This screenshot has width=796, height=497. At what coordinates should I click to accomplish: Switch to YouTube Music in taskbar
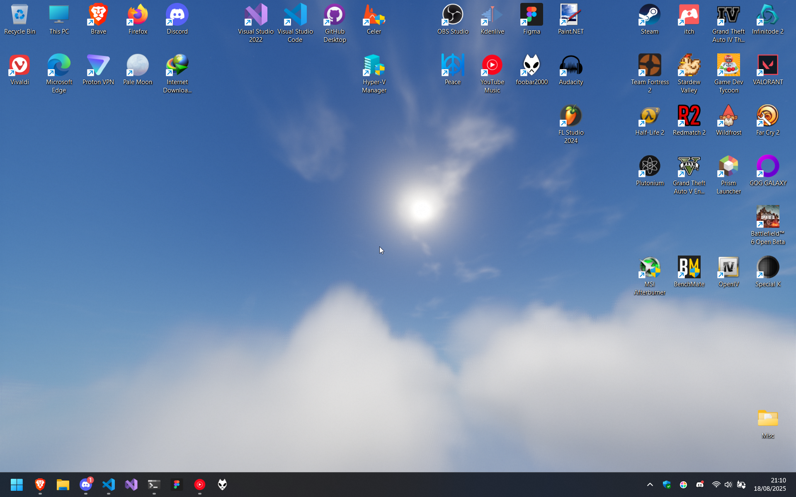[x=200, y=485]
